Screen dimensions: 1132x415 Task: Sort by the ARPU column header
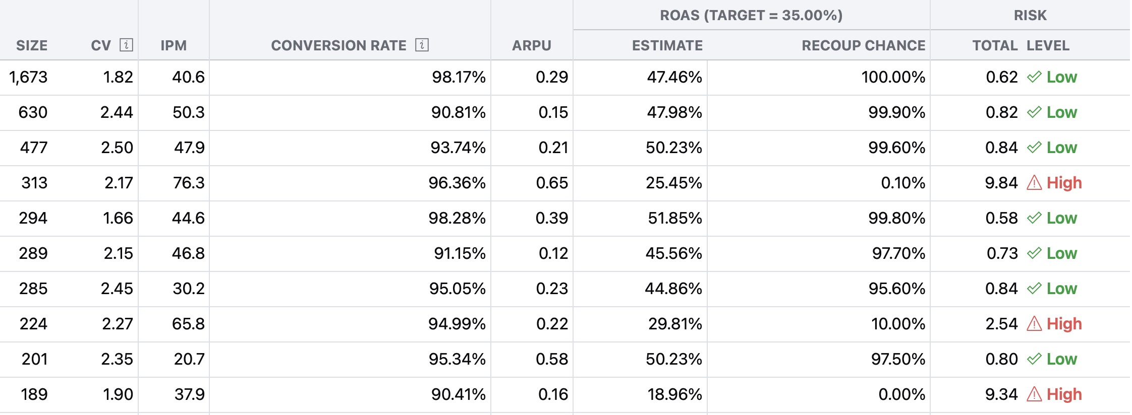pos(531,45)
